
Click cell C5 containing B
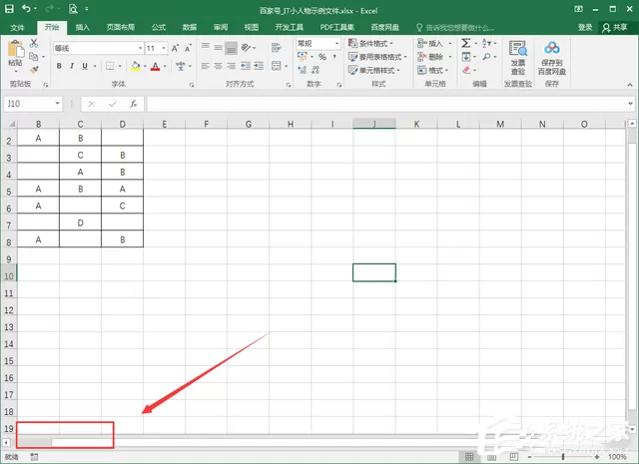point(80,189)
